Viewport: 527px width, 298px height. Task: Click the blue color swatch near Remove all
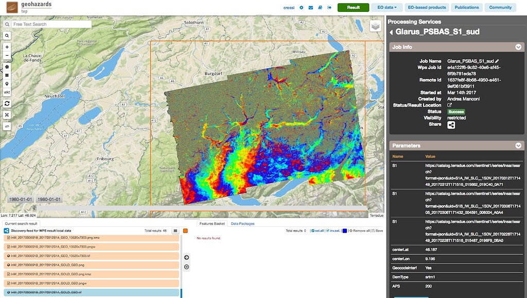tap(345, 229)
